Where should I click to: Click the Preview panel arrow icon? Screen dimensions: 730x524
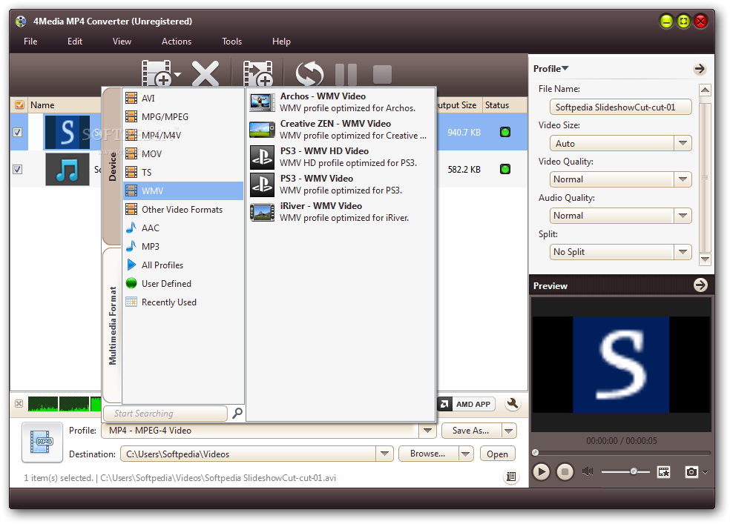pos(700,285)
